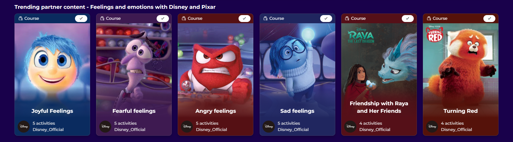Click the Disney logo avatar on Raya card
This screenshot has height=142, width=513.
click(350, 127)
